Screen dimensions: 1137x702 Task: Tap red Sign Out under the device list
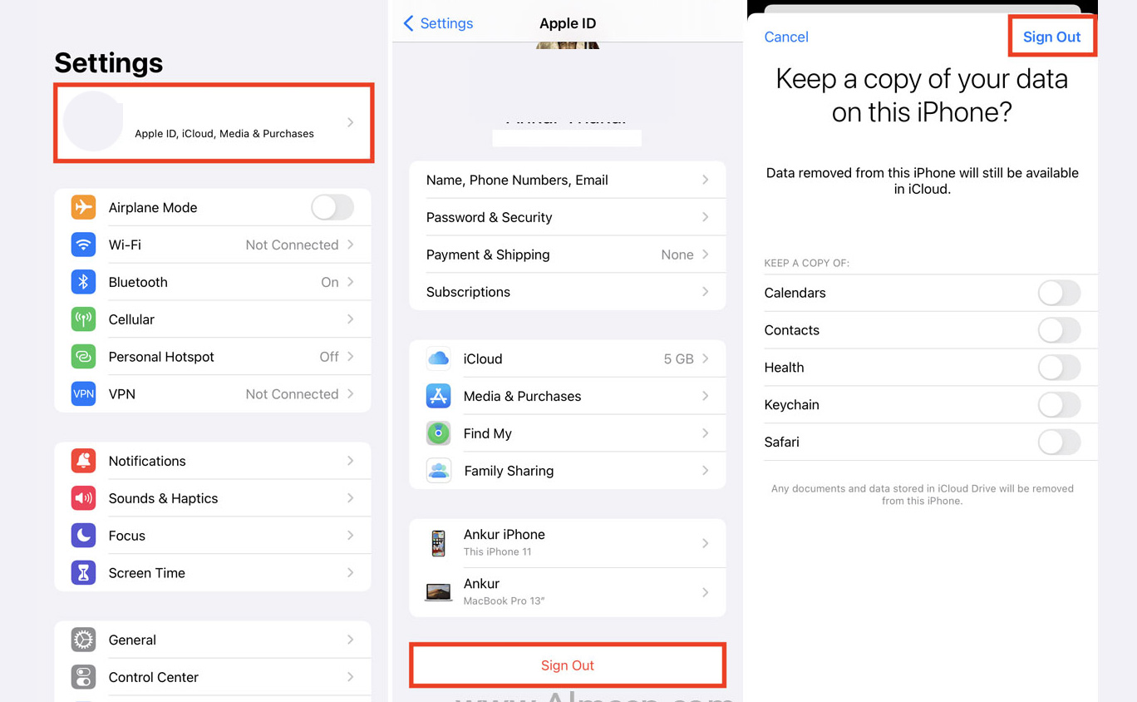568,665
